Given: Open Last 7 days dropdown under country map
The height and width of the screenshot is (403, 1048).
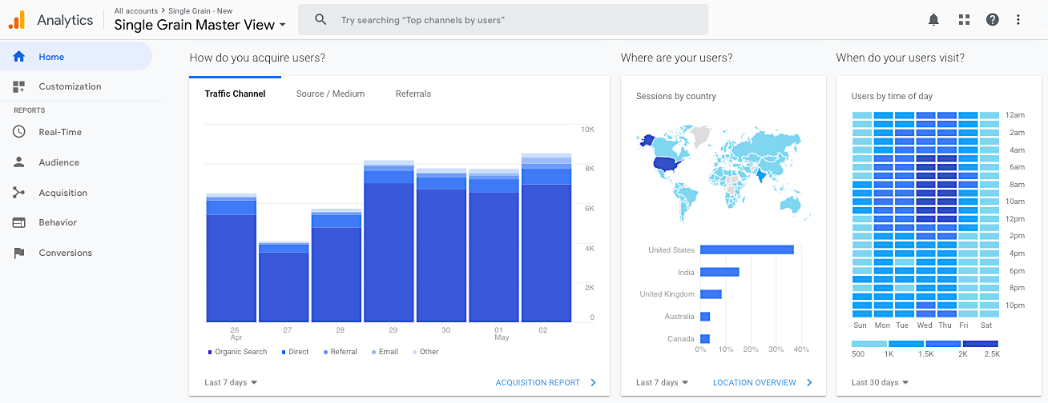Looking at the screenshot, I should coord(663,383).
